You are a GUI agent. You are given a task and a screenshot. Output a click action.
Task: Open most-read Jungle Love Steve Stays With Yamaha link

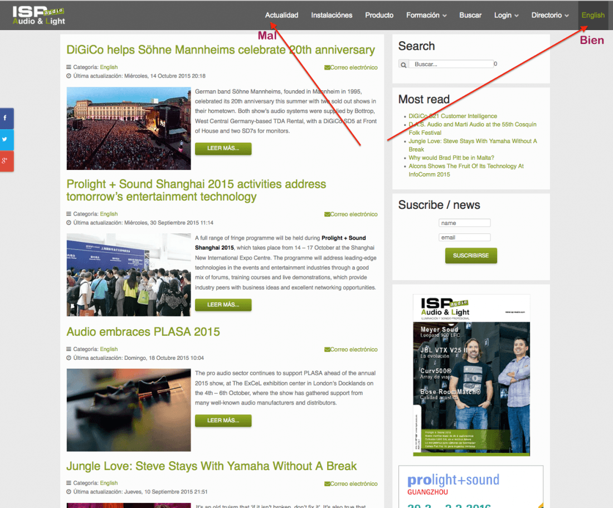[x=473, y=145]
